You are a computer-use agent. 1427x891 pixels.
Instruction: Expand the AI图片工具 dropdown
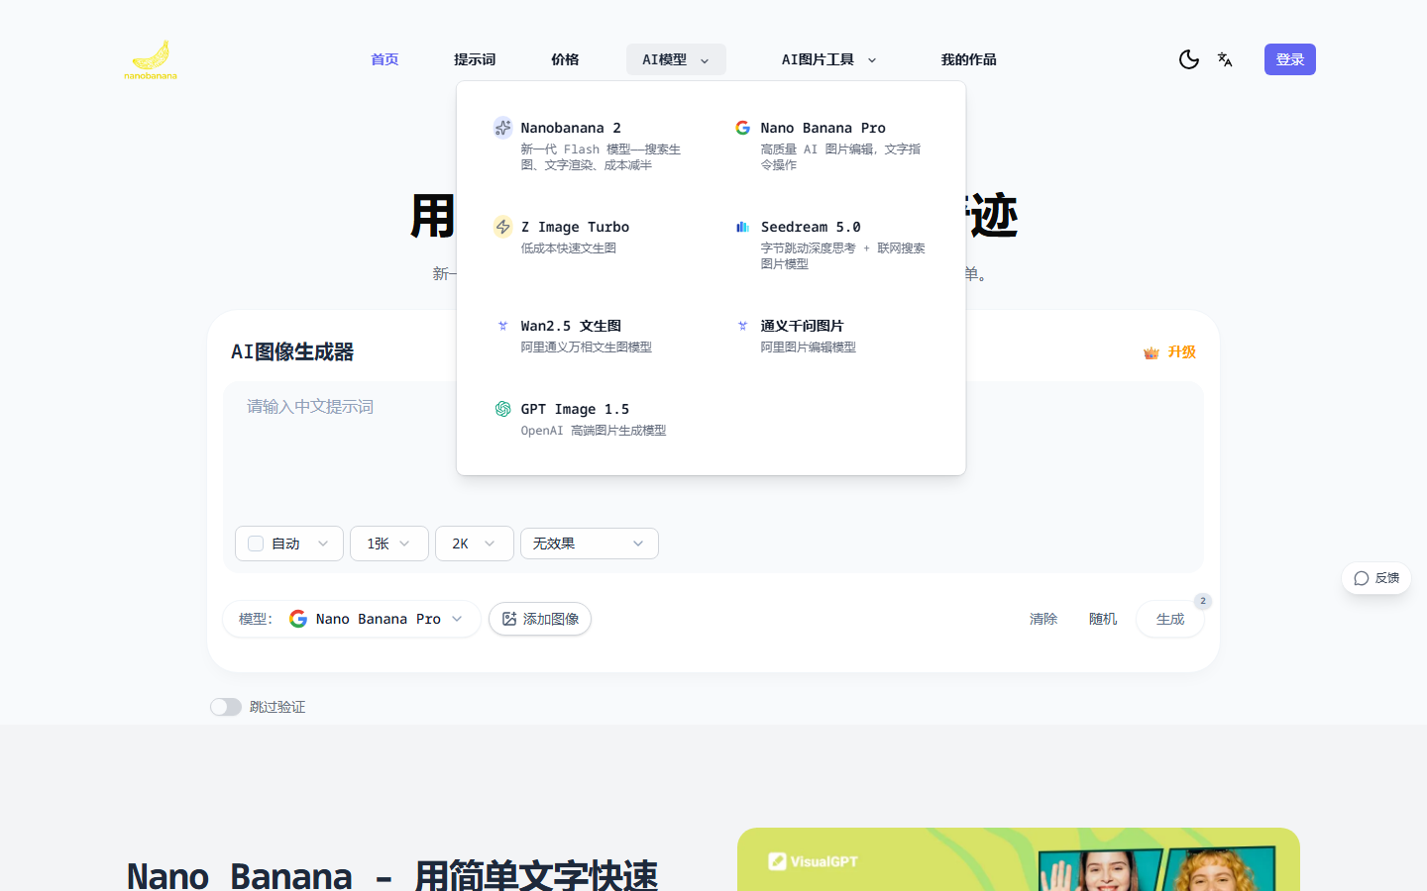click(828, 59)
